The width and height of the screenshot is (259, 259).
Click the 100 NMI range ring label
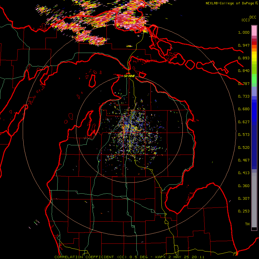coord(129,23)
